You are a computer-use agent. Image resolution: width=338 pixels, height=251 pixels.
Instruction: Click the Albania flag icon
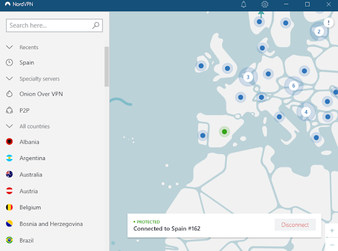pos(9,141)
